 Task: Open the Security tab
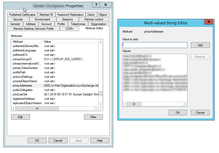tap(18, 19)
